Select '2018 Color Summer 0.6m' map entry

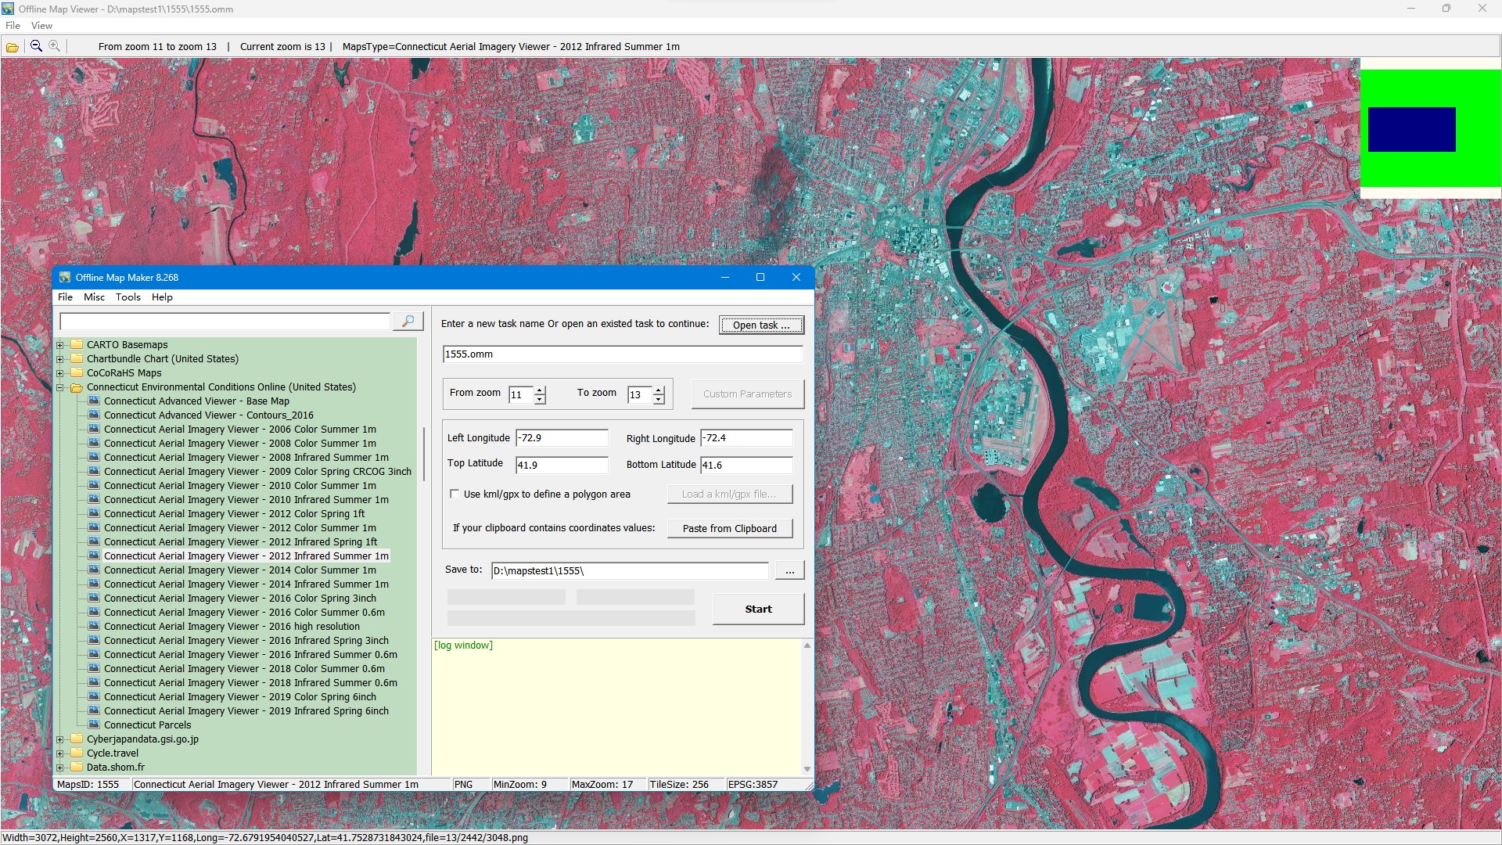[244, 668]
